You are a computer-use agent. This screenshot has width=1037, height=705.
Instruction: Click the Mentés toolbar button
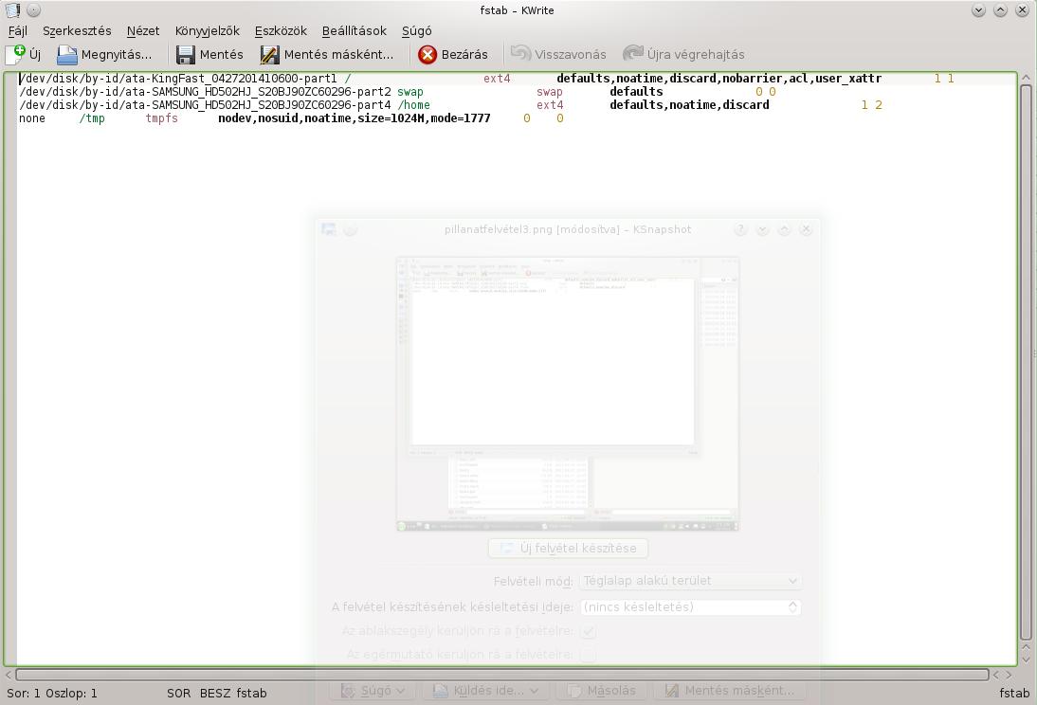pos(209,54)
